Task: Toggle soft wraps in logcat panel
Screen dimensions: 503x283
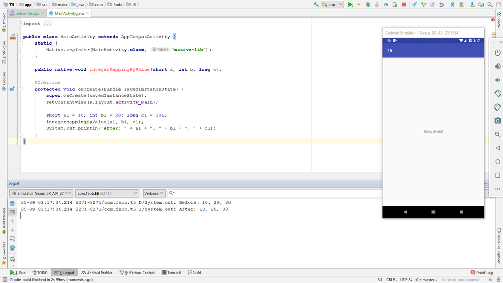Action: click(12, 239)
